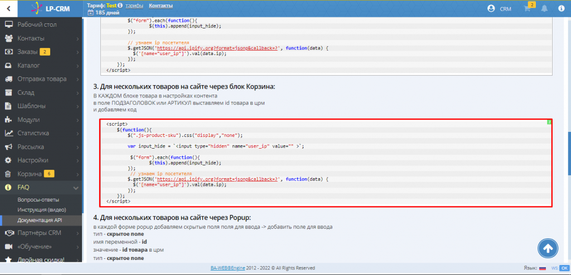
Task: Collapse the sidebar with the back arrow
Action: tap(8, 8)
